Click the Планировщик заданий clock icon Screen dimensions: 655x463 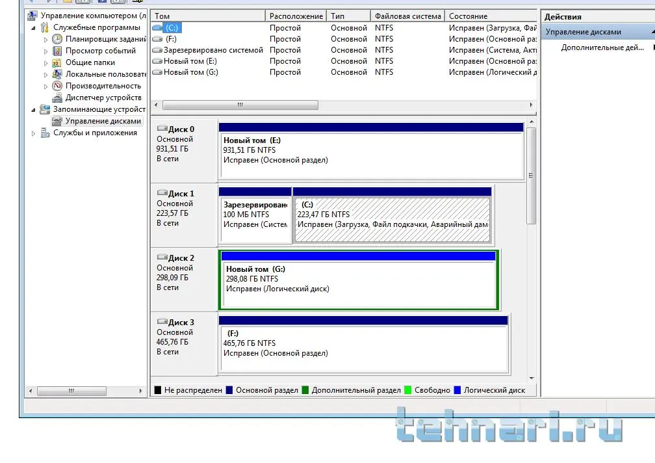point(57,39)
